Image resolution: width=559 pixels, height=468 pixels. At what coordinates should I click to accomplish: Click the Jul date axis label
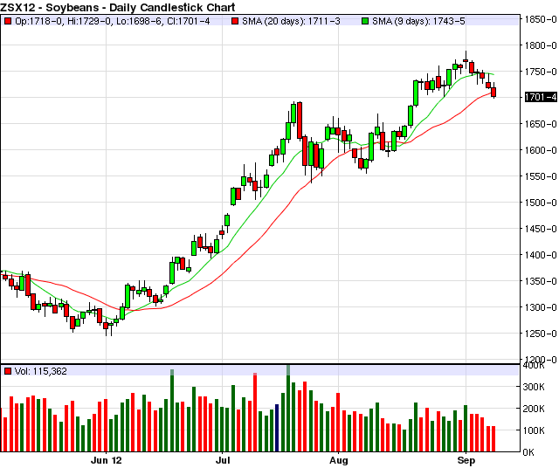[223, 460]
